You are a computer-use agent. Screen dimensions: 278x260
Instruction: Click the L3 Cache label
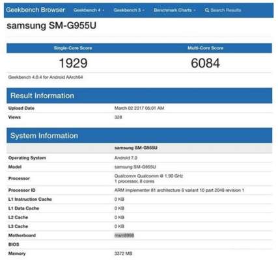(18, 226)
